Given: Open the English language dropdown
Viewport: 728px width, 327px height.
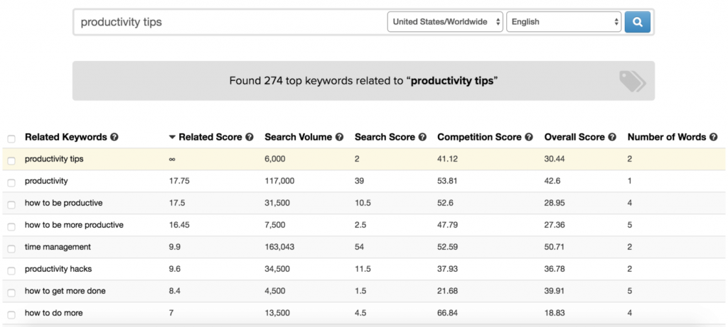Looking at the screenshot, I should tap(564, 22).
